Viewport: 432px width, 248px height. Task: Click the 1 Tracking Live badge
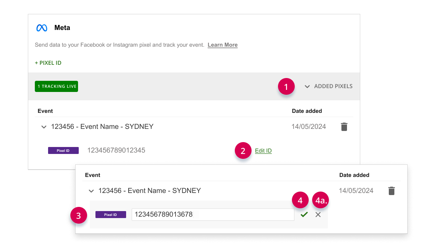(x=56, y=86)
